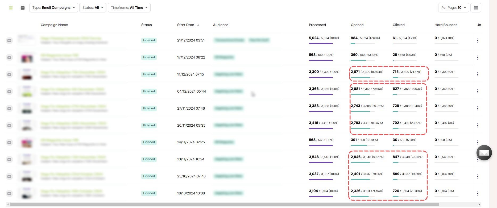This screenshot has height=208, width=497.
Task: Click the scrollbar right arrow
Action: coord(479,205)
